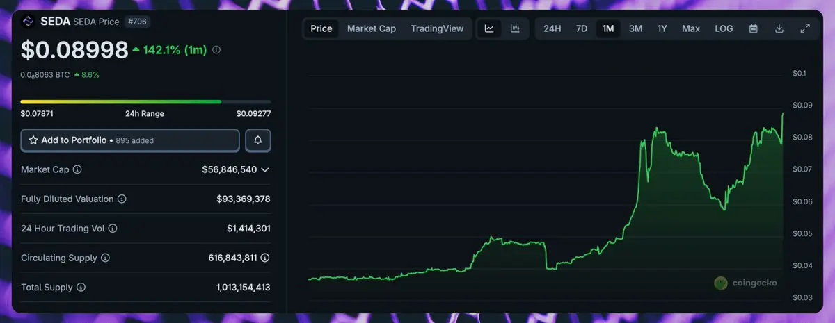Click info icon next to 616,843,811 value
The width and height of the screenshot is (835, 323).
tap(265, 258)
